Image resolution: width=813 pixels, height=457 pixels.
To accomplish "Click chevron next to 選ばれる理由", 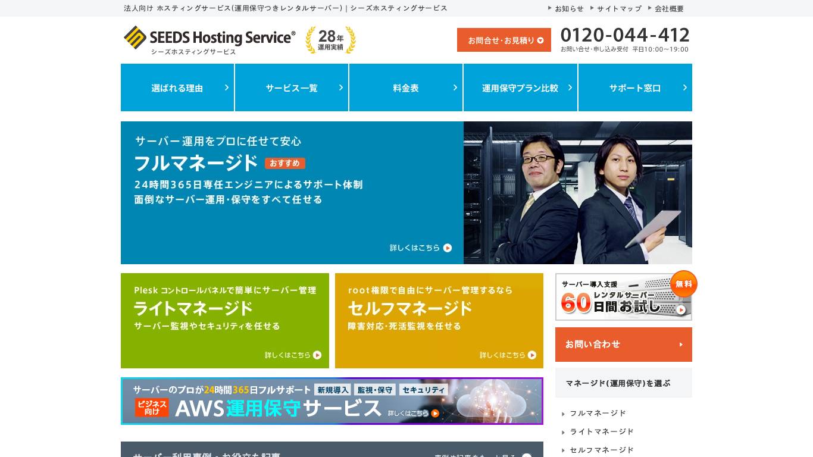I will click(x=227, y=87).
